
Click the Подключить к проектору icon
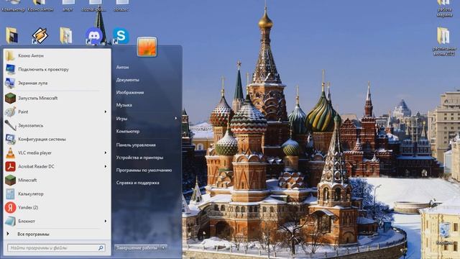click(10, 69)
